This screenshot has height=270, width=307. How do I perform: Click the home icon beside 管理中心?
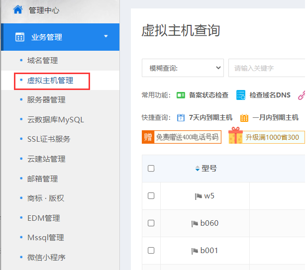(x=18, y=9)
